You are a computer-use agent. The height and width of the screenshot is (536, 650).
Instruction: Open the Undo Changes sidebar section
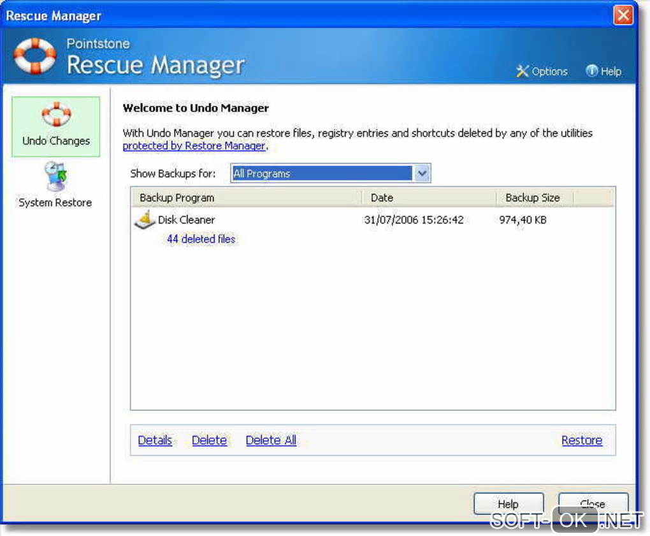pyautogui.click(x=56, y=126)
